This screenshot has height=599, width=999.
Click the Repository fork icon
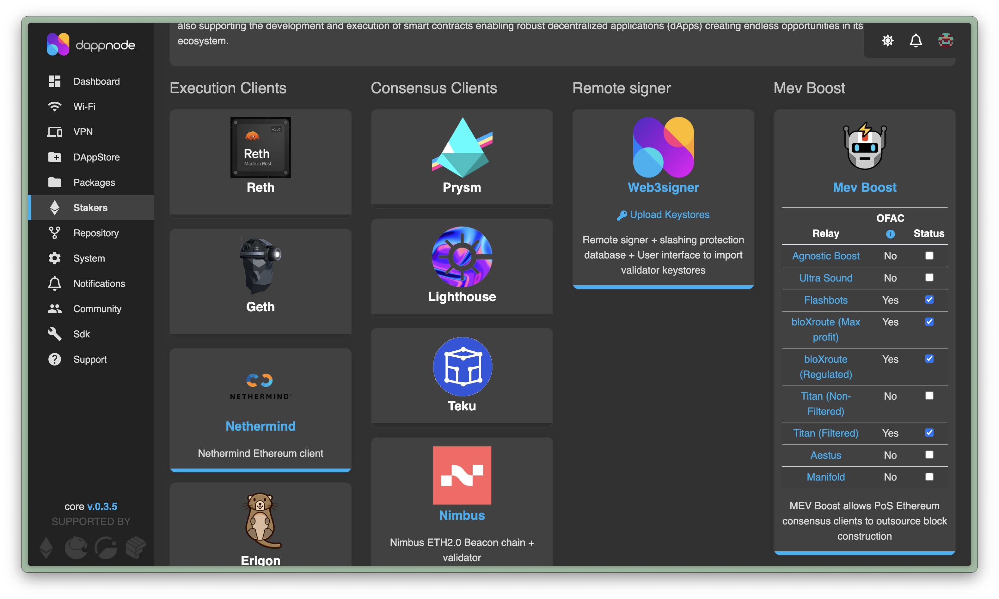pyautogui.click(x=54, y=233)
